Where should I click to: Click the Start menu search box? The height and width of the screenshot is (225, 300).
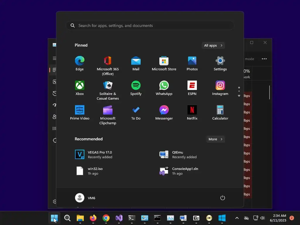150,25
